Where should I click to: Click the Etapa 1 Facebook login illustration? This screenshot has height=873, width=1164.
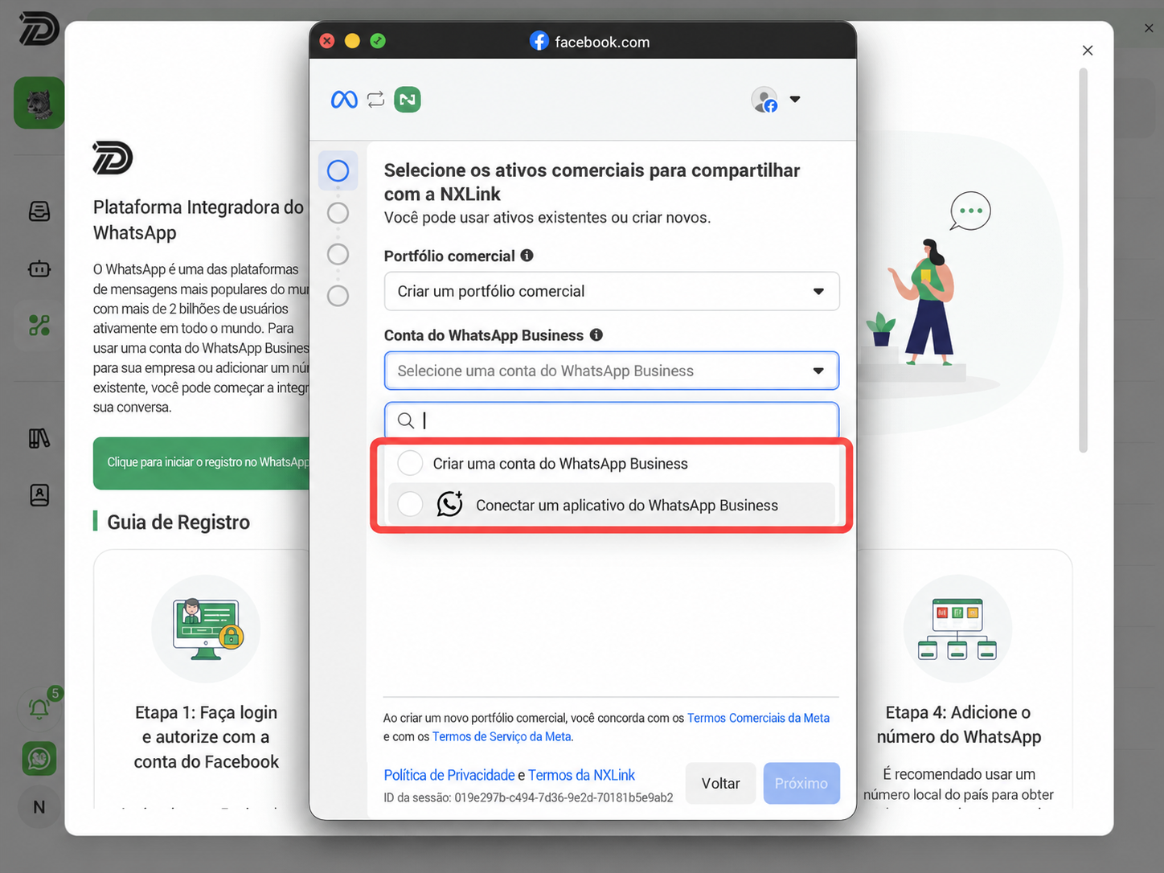[206, 629]
